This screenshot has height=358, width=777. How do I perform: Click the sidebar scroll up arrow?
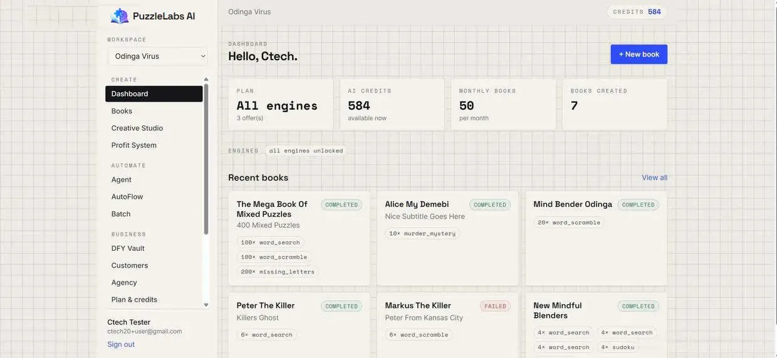point(206,80)
